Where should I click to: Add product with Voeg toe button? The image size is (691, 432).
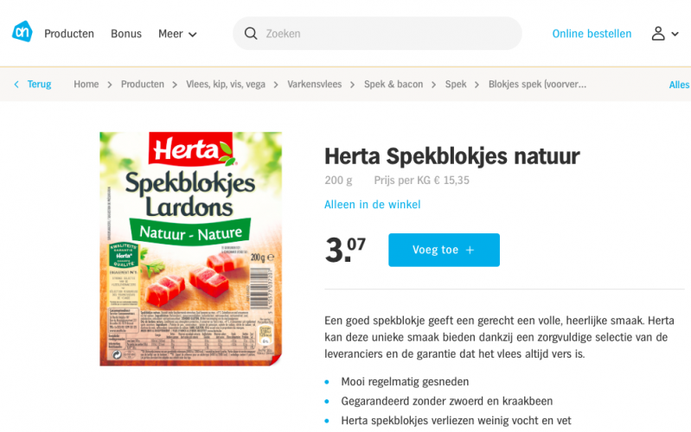tap(444, 251)
